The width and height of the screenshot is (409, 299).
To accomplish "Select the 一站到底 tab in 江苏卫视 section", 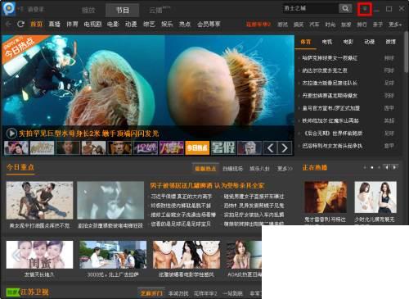I will (x=232, y=293).
